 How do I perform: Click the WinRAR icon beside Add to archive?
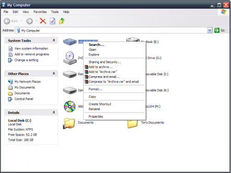click(86, 67)
